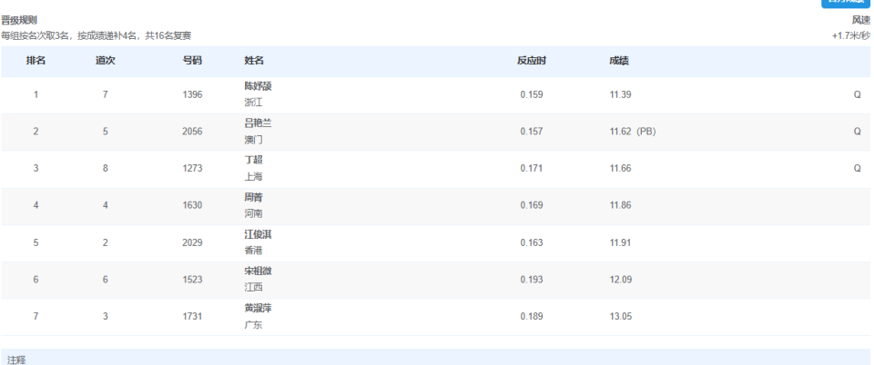The height and width of the screenshot is (365, 874).
Task: Click the Q mark in 陈妤颉's row
Action: tap(857, 94)
